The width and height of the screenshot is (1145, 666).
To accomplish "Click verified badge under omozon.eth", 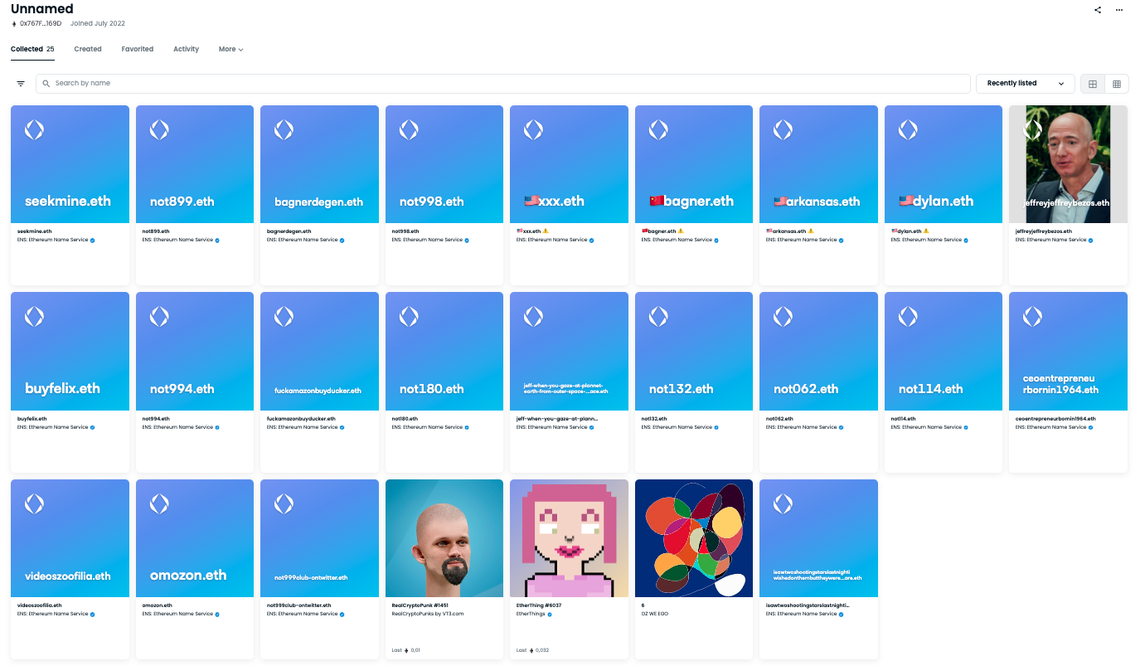I will (217, 615).
